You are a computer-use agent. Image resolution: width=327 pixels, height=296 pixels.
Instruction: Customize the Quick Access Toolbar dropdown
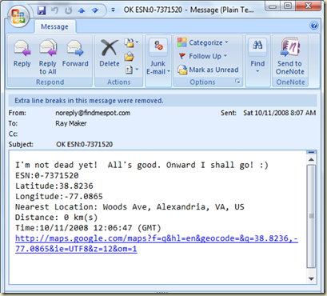coord(114,10)
